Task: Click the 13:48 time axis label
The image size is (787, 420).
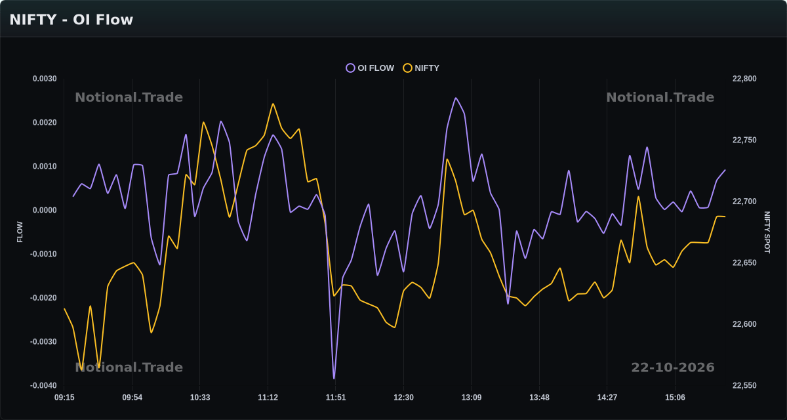Action: tap(539, 398)
